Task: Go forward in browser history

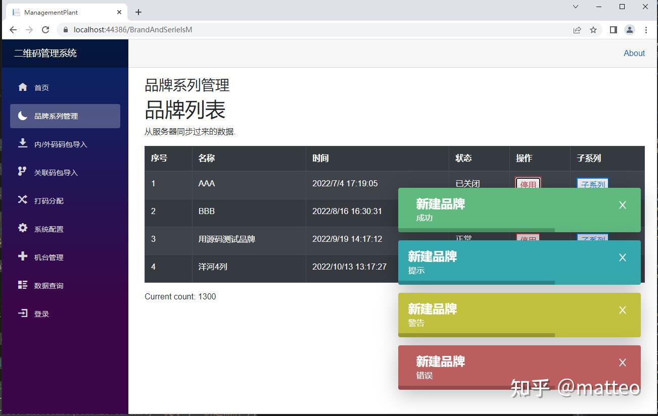Action: pos(29,30)
